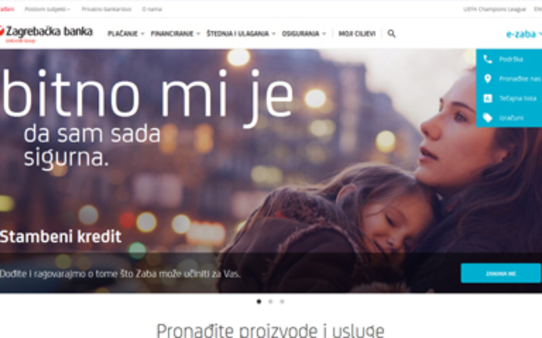The height and width of the screenshot is (338, 542).
Task: Click the Tečajna lista chart icon
Action: pyautogui.click(x=487, y=98)
